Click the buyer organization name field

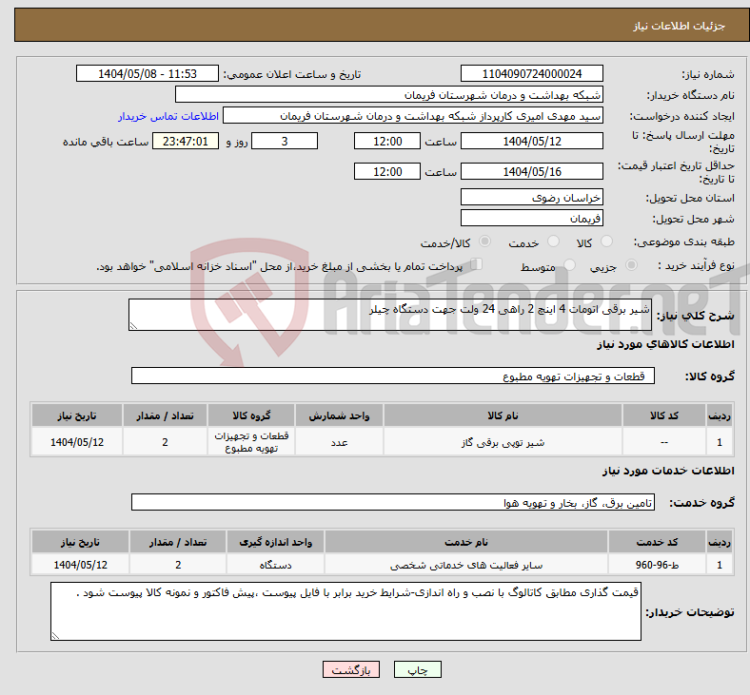389,94
